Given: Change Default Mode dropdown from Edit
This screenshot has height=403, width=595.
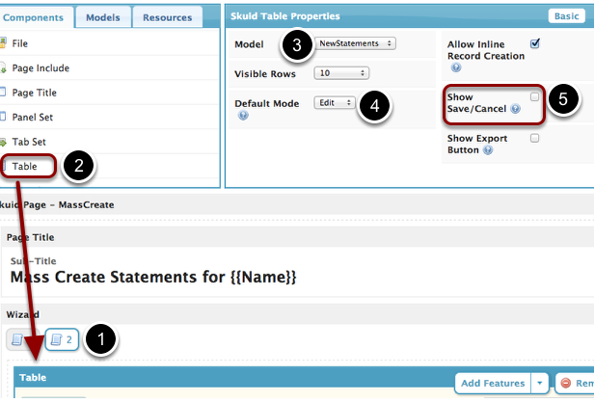Looking at the screenshot, I should 335,102.
